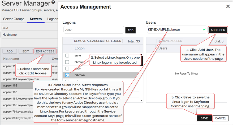This screenshot has width=233, height=125.
Task: Click the green checkmark in Users field
Action: pos(204,30)
